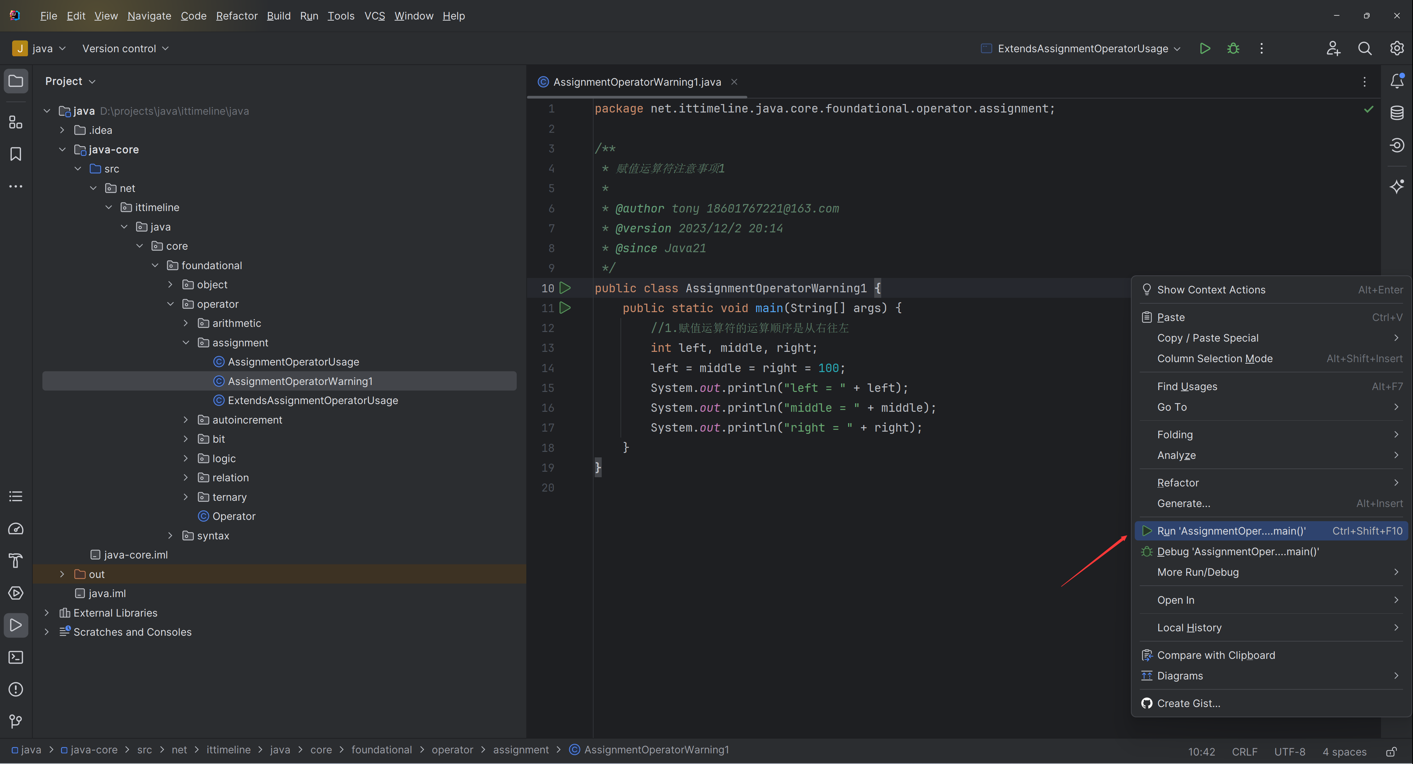
Task: Open the java project dropdown
Action: pos(39,49)
